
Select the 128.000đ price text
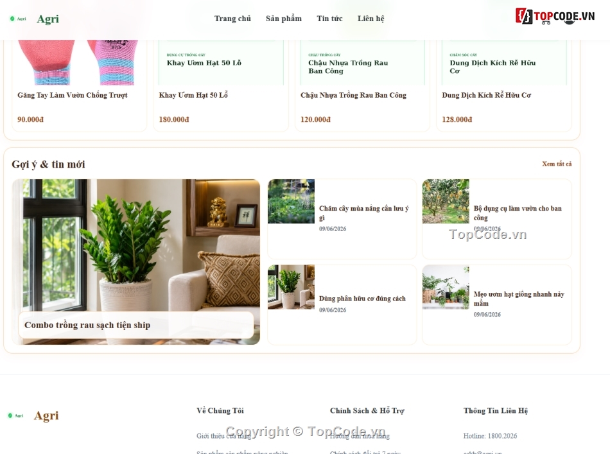click(x=457, y=120)
